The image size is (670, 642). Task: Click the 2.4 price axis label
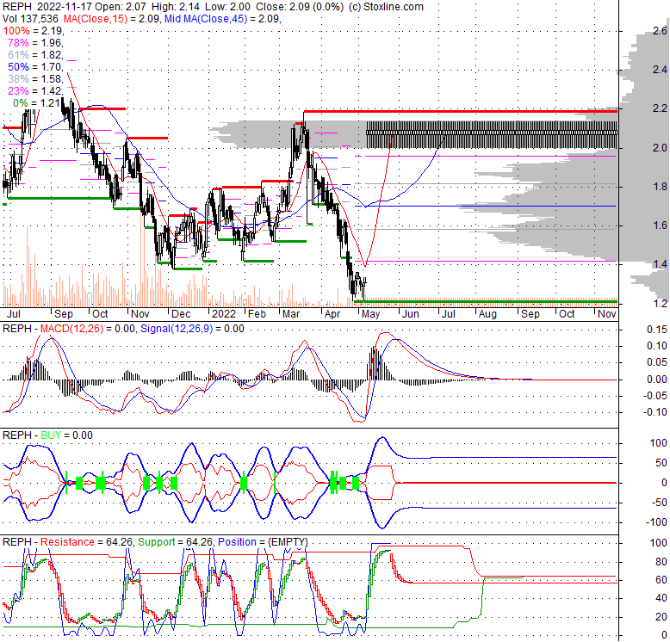point(660,70)
